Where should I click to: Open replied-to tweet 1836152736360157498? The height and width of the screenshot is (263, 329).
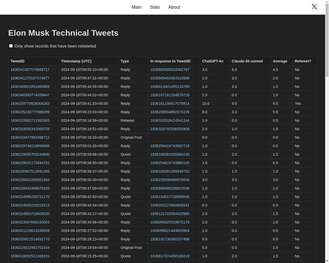(x=170, y=239)
